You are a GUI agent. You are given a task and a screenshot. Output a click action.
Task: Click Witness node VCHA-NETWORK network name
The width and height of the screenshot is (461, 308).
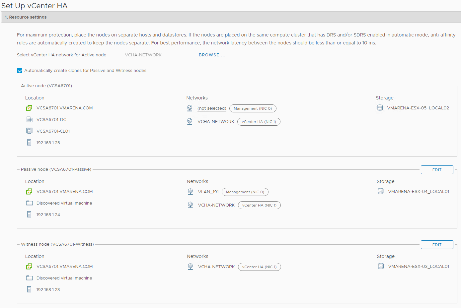pos(216,267)
